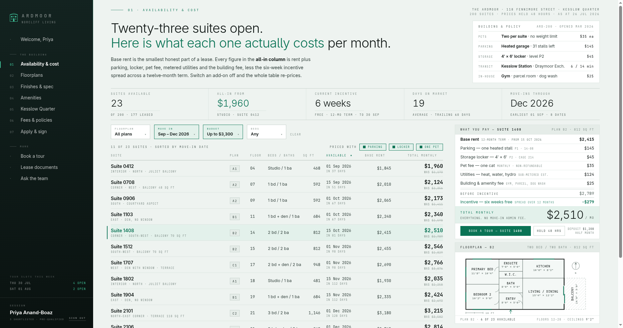The height and width of the screenshot is (328, 623).
Task: Open Finishes & spec page
Action: tap(37, 87)
